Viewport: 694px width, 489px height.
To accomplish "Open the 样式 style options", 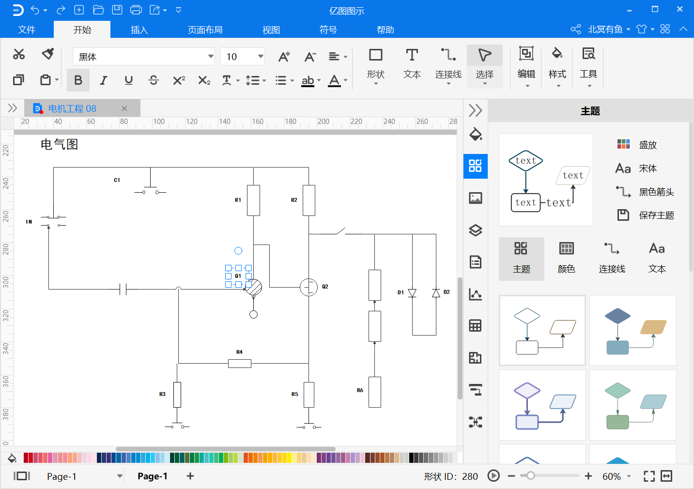I will pyautogui.click(x=557, y=66).
